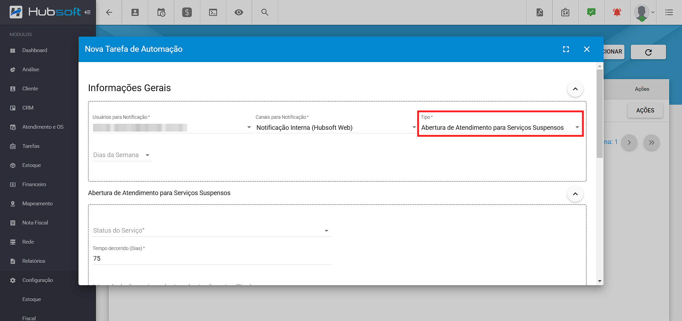This screenshot has height=321, width=682.
Task: Click the Análise pie chart icon
Action: pyautogui.click(x=13, y=70)
